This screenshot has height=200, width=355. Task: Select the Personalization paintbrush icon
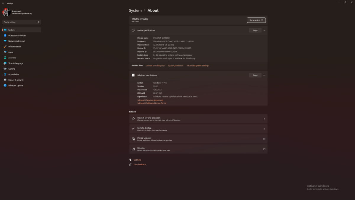(x=5, y=47)
